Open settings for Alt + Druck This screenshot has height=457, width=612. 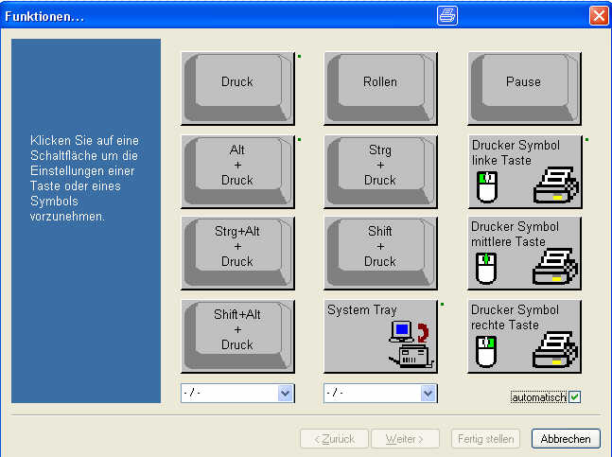[237, 171]
